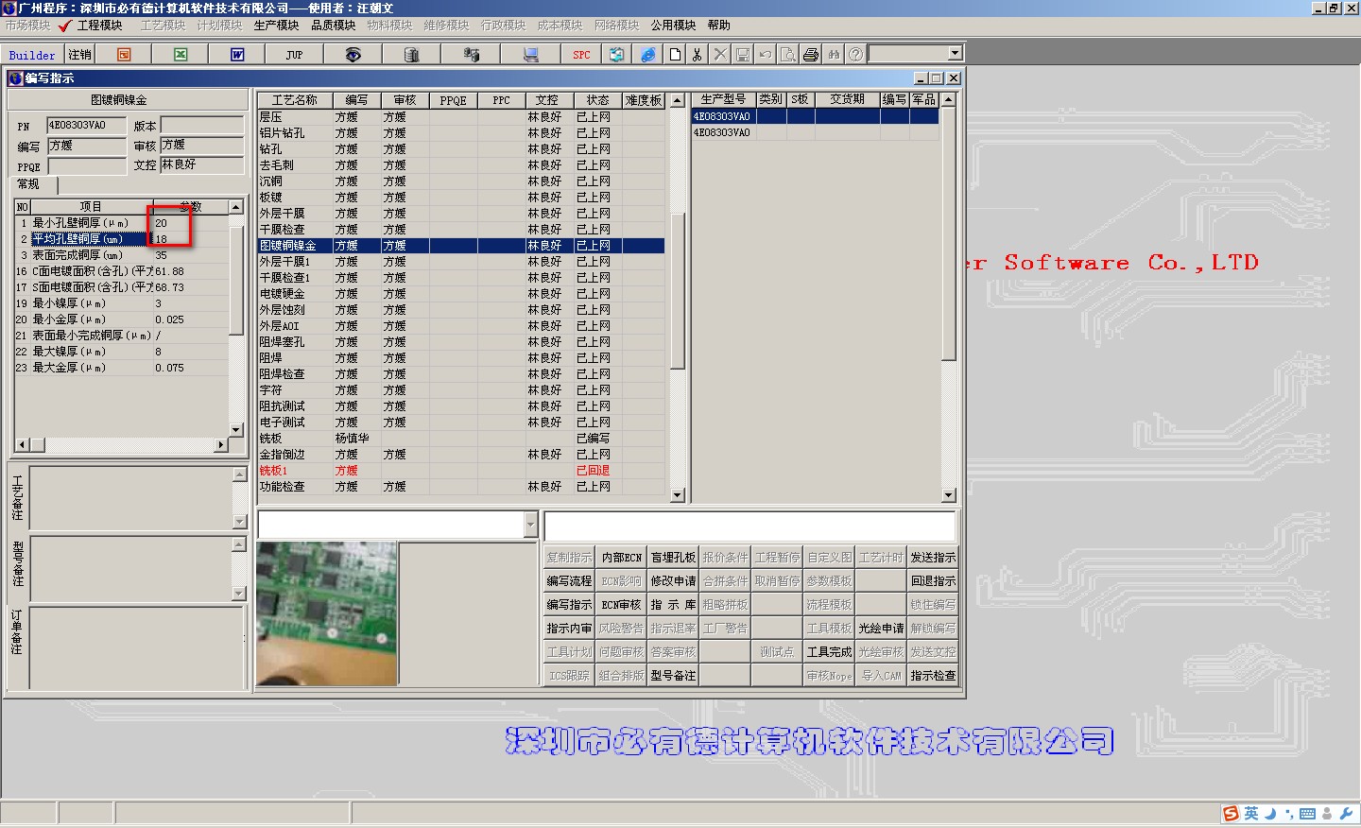This screenshot has width=1361, height=828.
Task: Click the process list vertical scrollbar down arrow
Action: click(x=677, y=495)
